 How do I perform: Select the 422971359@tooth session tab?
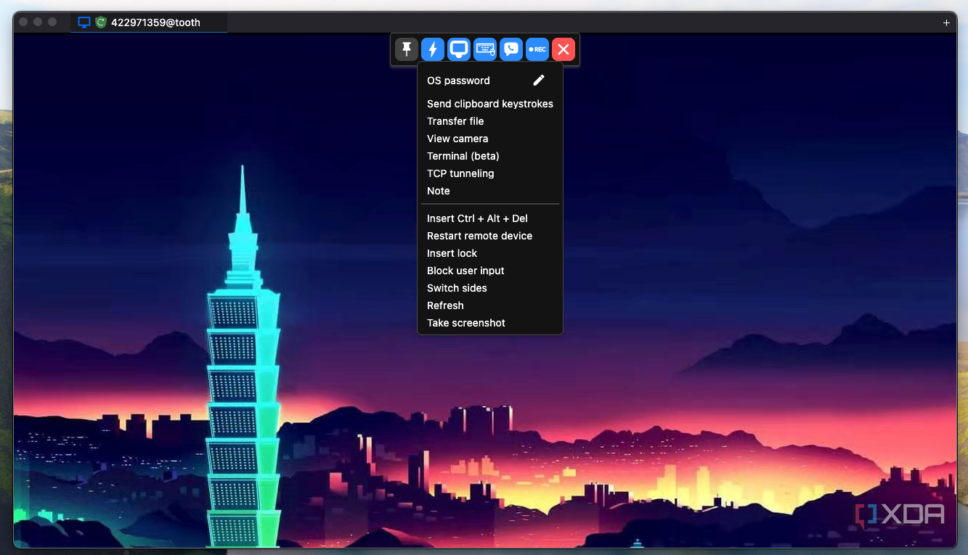tap(149, 22)
